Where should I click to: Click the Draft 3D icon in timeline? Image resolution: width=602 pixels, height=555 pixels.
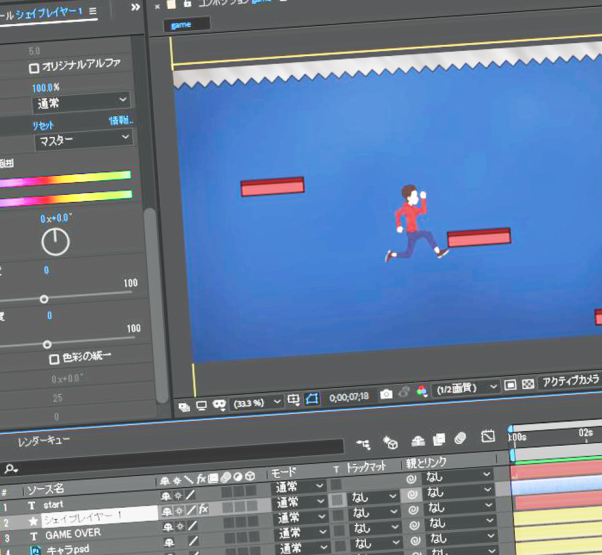pyautogui.click(x=391, y=443)
